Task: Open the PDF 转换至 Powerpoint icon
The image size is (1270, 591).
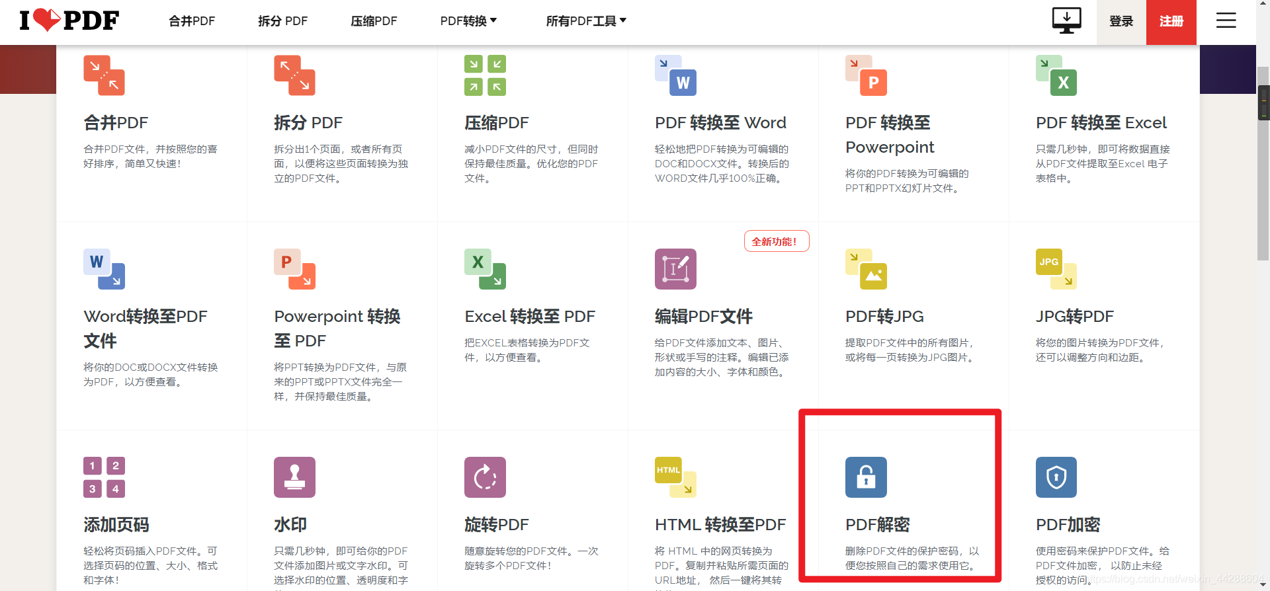Action: [866, 75]
